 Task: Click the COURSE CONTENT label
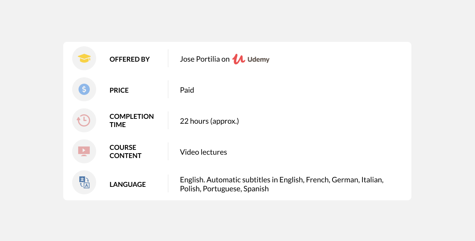tap(125, 151)
